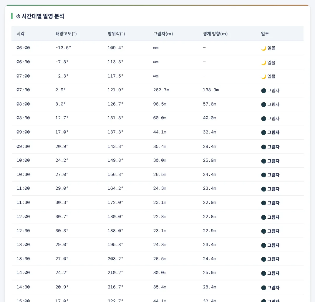This screenshot has width=315, height=302.
Task: Click the 195.8° azimuth cell
Action: pos(115,245)
